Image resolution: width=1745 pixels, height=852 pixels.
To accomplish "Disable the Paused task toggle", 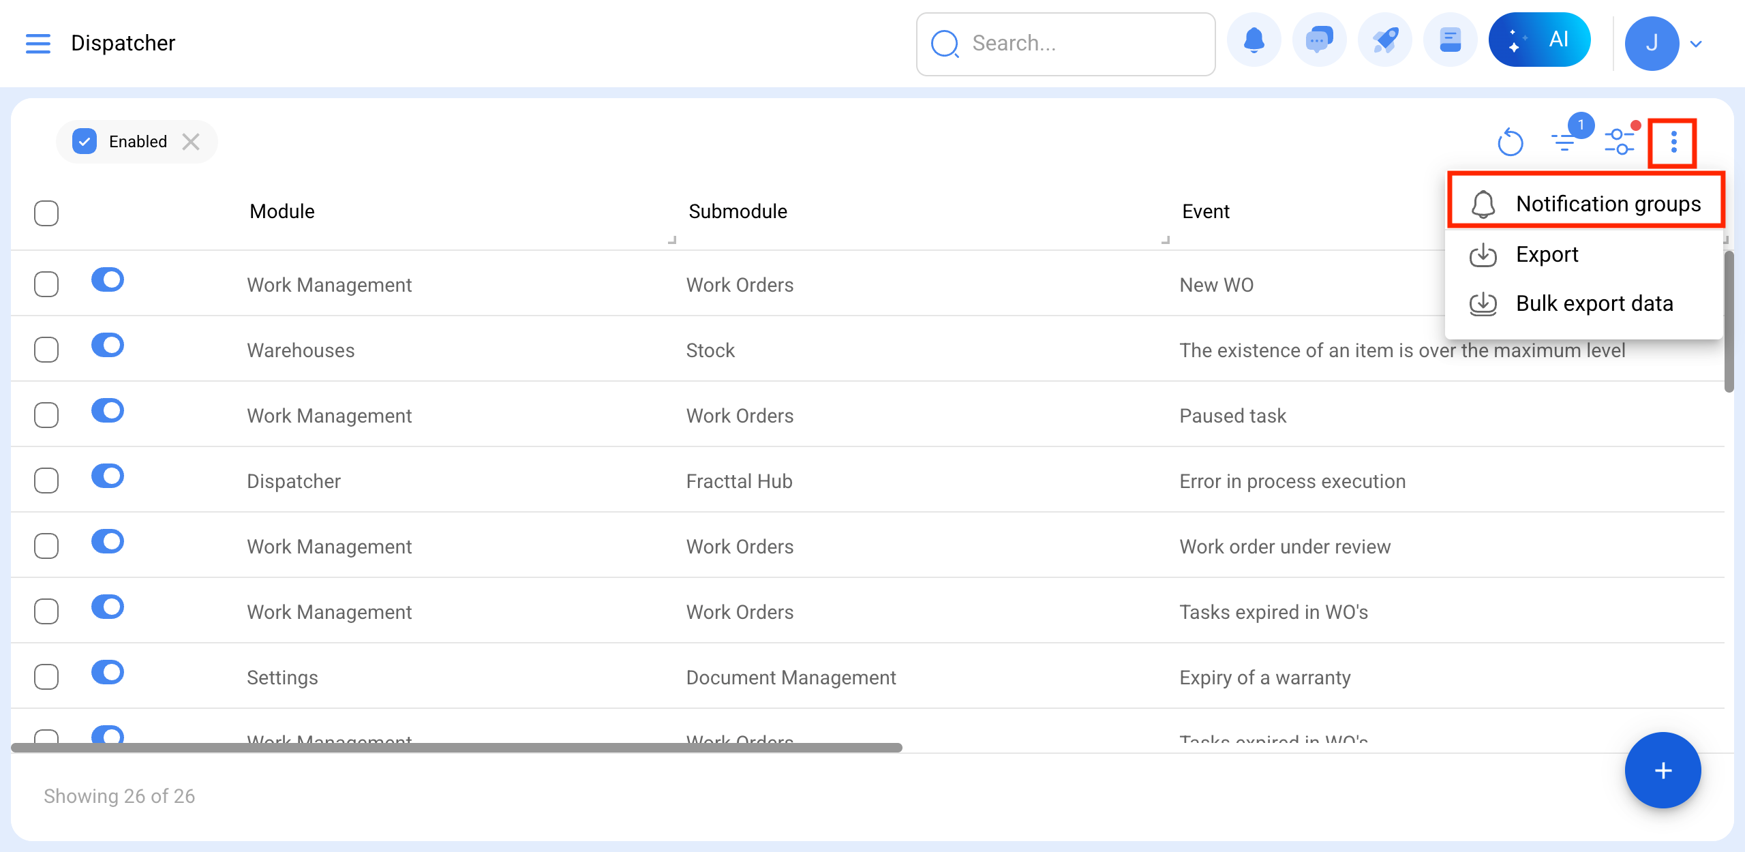I will (108, 410).
